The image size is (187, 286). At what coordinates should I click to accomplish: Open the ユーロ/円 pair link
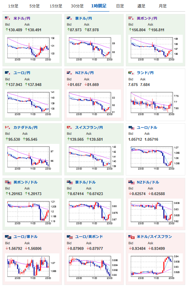click(22, 73)
